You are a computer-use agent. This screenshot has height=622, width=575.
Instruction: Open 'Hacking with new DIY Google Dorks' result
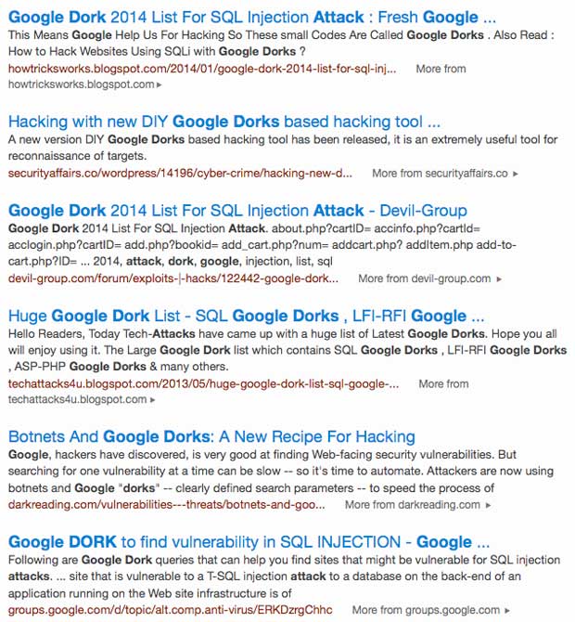[224, 122]
